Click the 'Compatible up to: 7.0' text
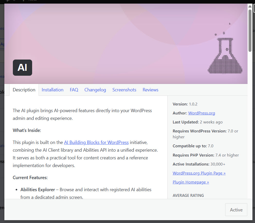Viewport: 255px width, 223px height. (193, 146)
